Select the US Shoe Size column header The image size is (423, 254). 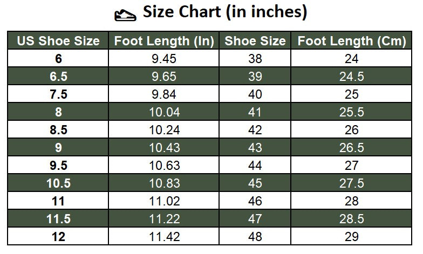(58, 41)
